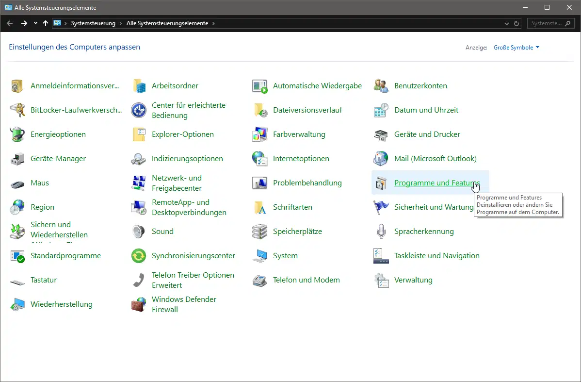
Task: Expand the Große Symbole view dropdown
Action: tap(516, 48)
